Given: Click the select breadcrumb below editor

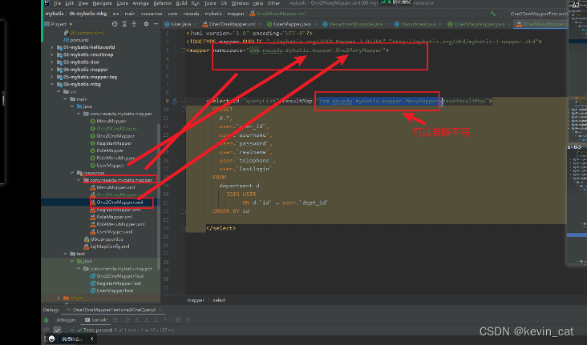Looking at the screenshot, I should tap(220, 300).
